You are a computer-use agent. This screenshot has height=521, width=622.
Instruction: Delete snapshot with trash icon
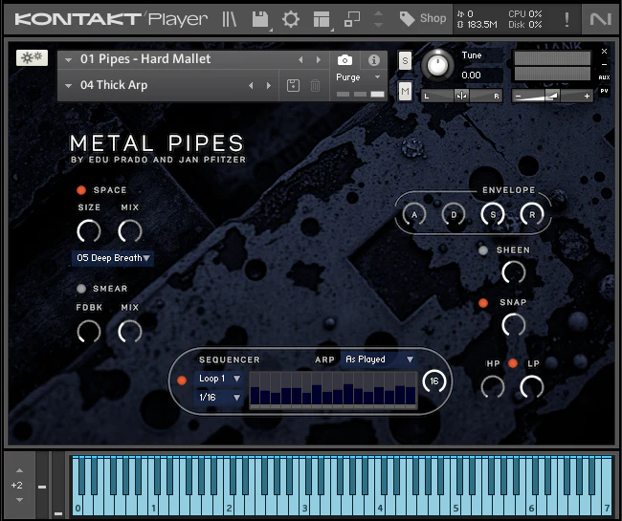pyautogui.click(x=315, y=86)
